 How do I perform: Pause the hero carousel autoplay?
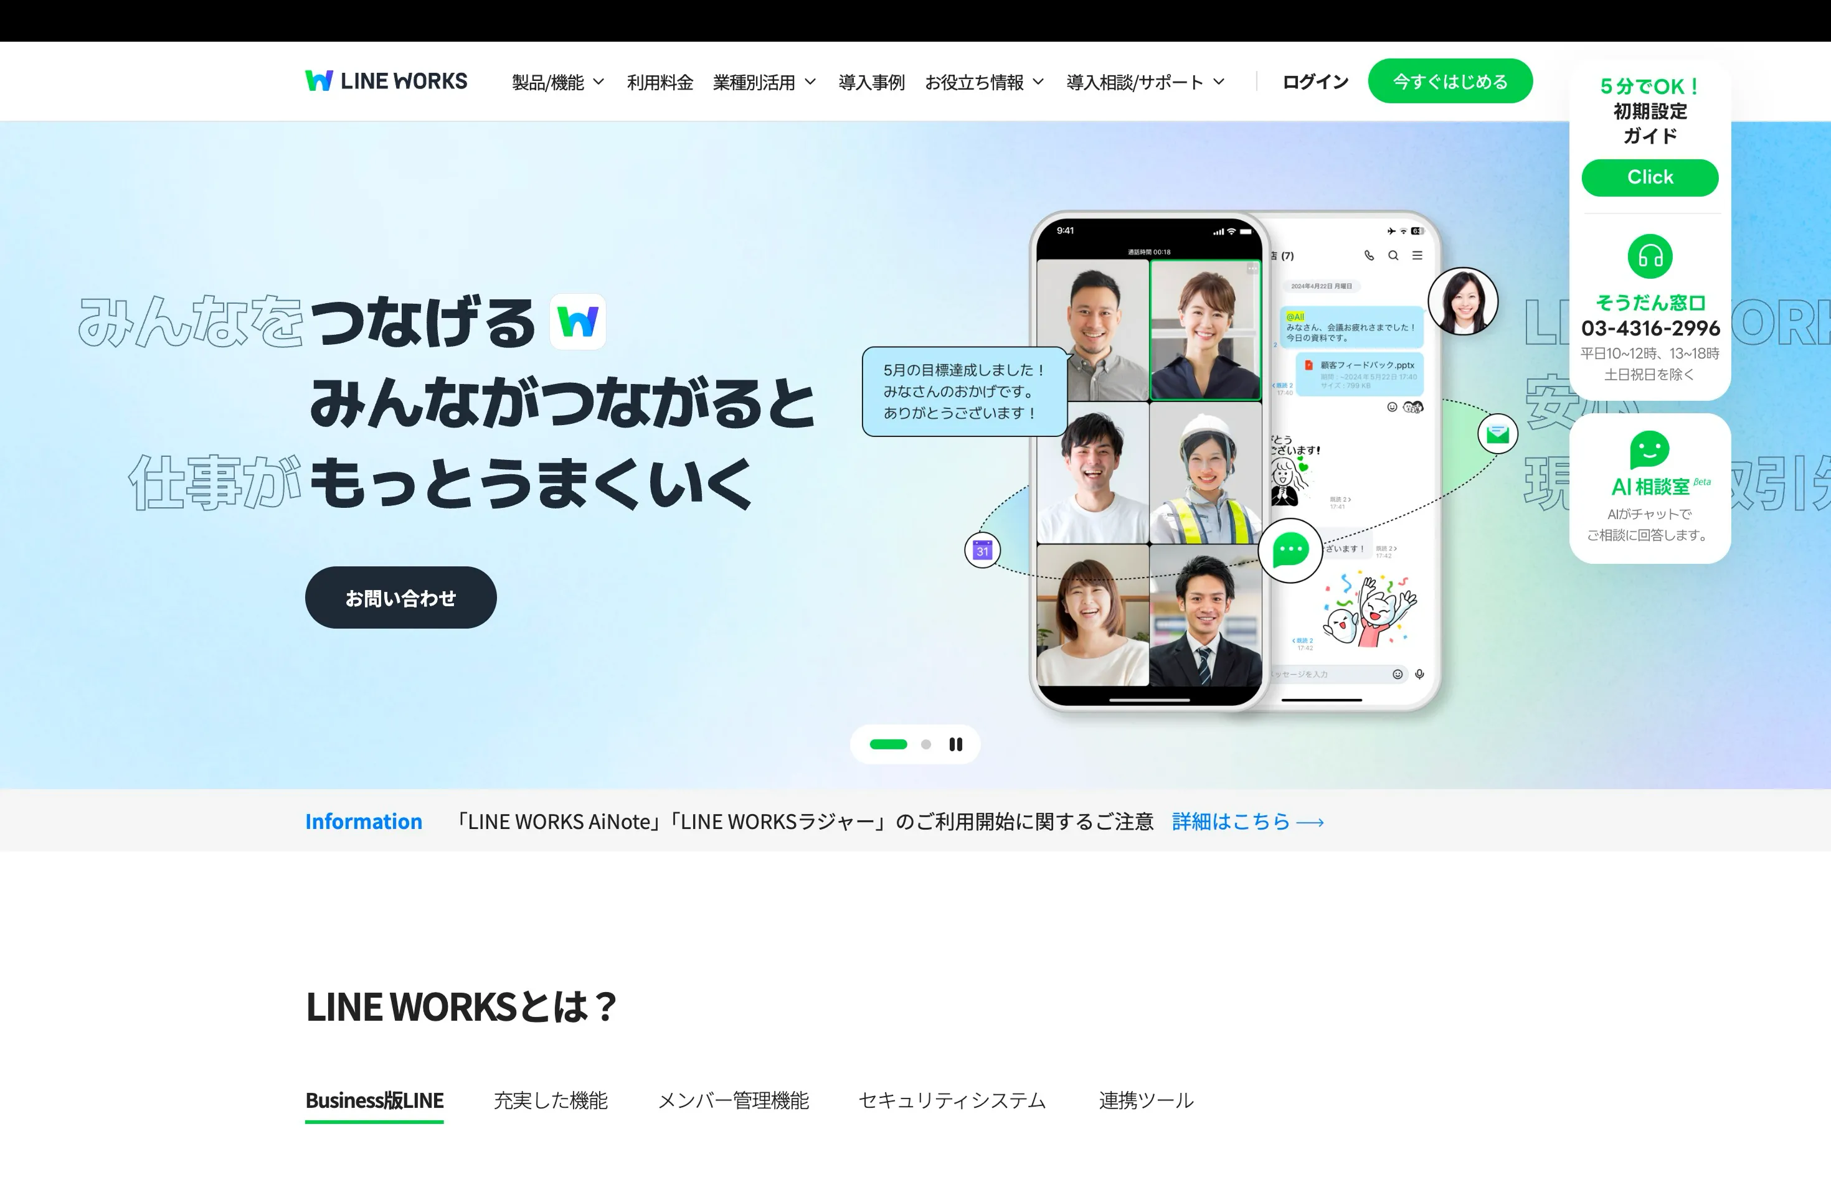pos(955,744)
